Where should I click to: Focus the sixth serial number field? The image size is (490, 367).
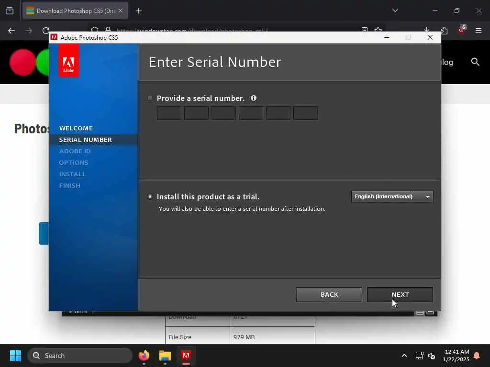click(306, 113)
